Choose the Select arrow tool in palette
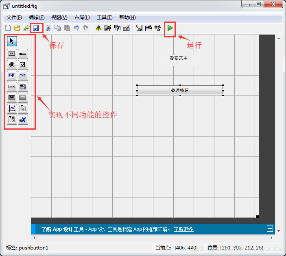This screenshot has height=256, width=286. tap(12, 41)
